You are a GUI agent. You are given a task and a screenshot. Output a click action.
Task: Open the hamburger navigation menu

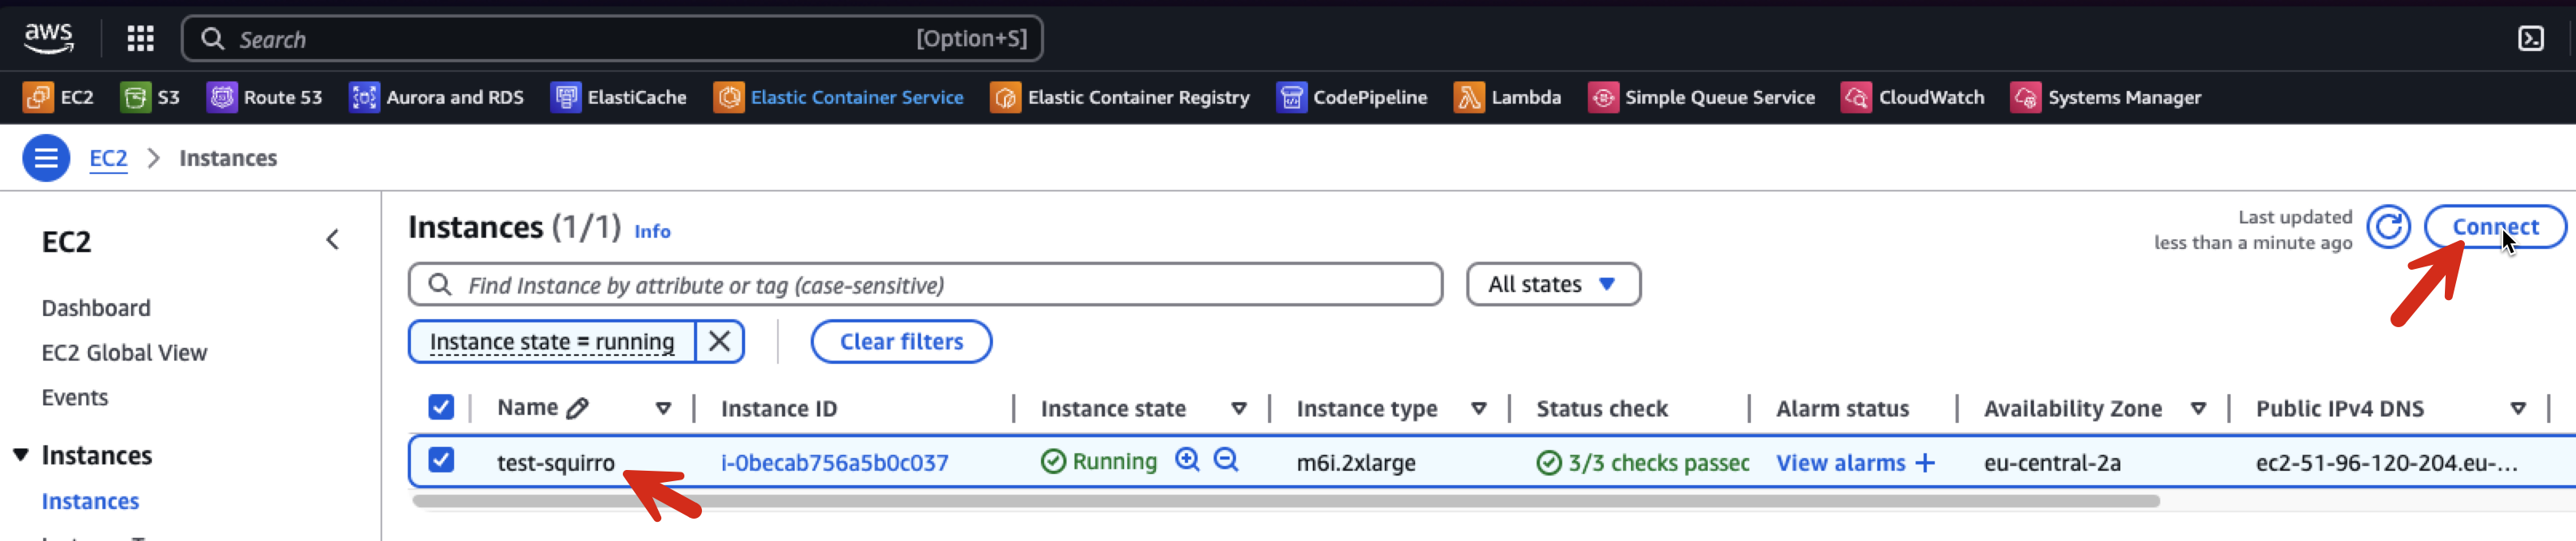click(x=45, y=158)
